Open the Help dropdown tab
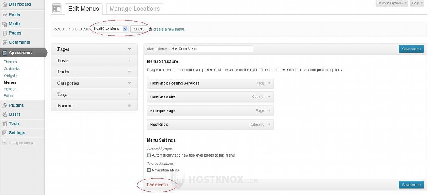This screenshot has height=195, width=430. pyautogui.click(x=417, y=3)
